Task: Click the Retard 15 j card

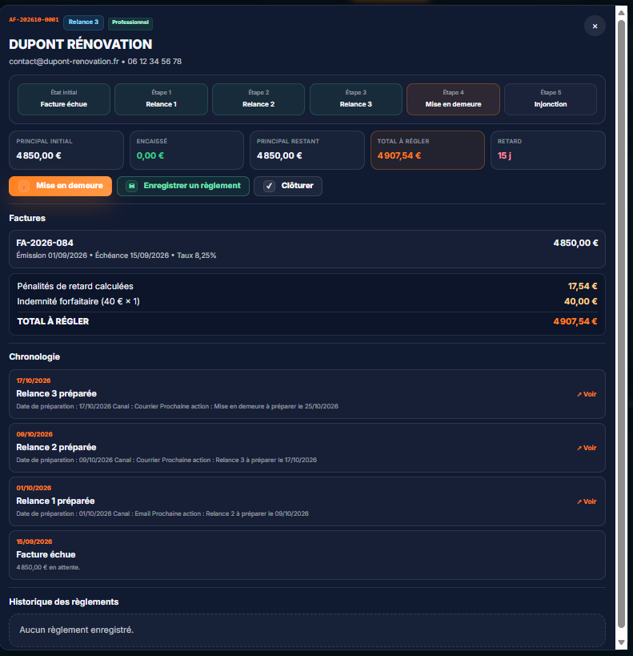Action: (x=547, y=151)
